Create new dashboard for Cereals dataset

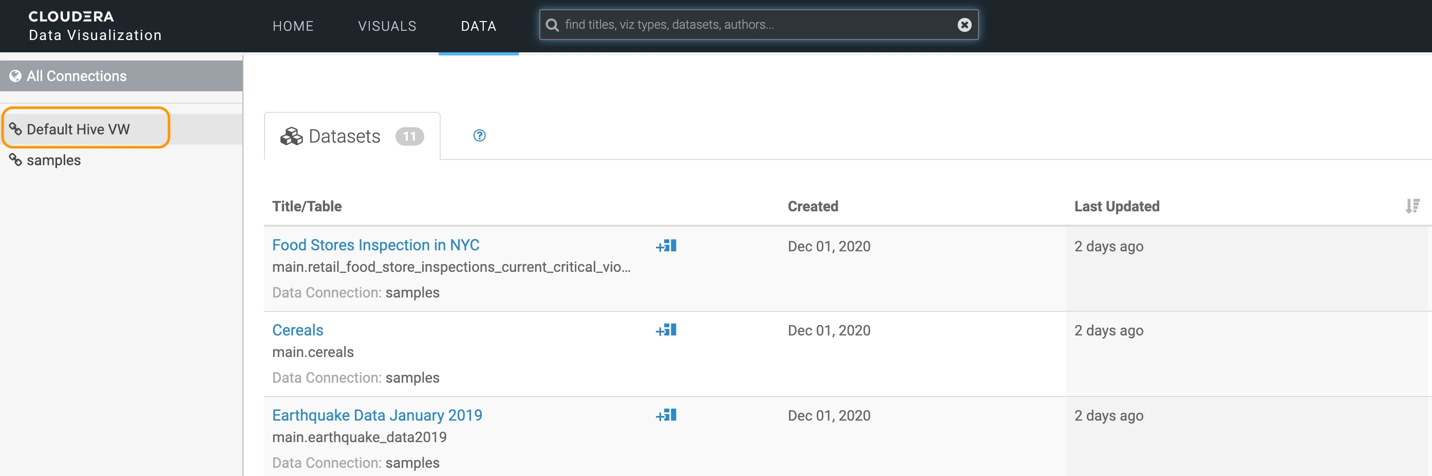point(666,330)
